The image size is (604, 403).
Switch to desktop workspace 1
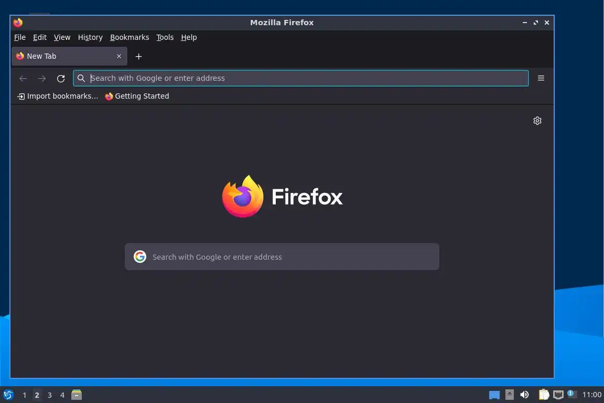coord(24,395)
